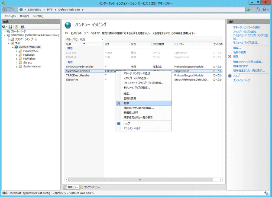Collapse the SERVER01 tree node
The height and width of the screenshot is (197, 272).
(x=5, y=35)
